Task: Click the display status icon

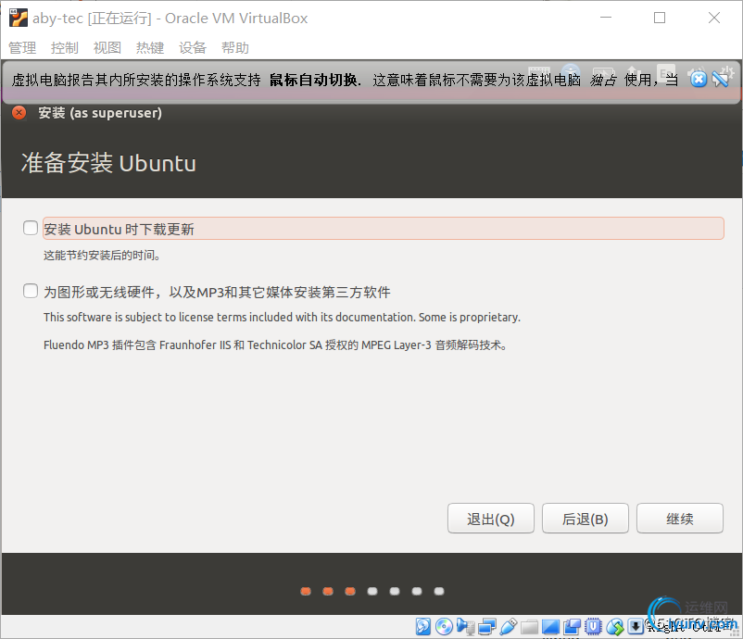Action: coord(550,626)
